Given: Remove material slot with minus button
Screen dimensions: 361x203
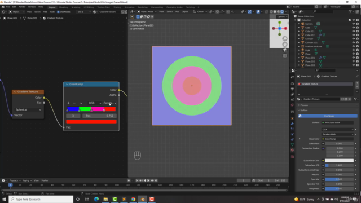Looking at the screenshot, I should click(x=357, y=87).
